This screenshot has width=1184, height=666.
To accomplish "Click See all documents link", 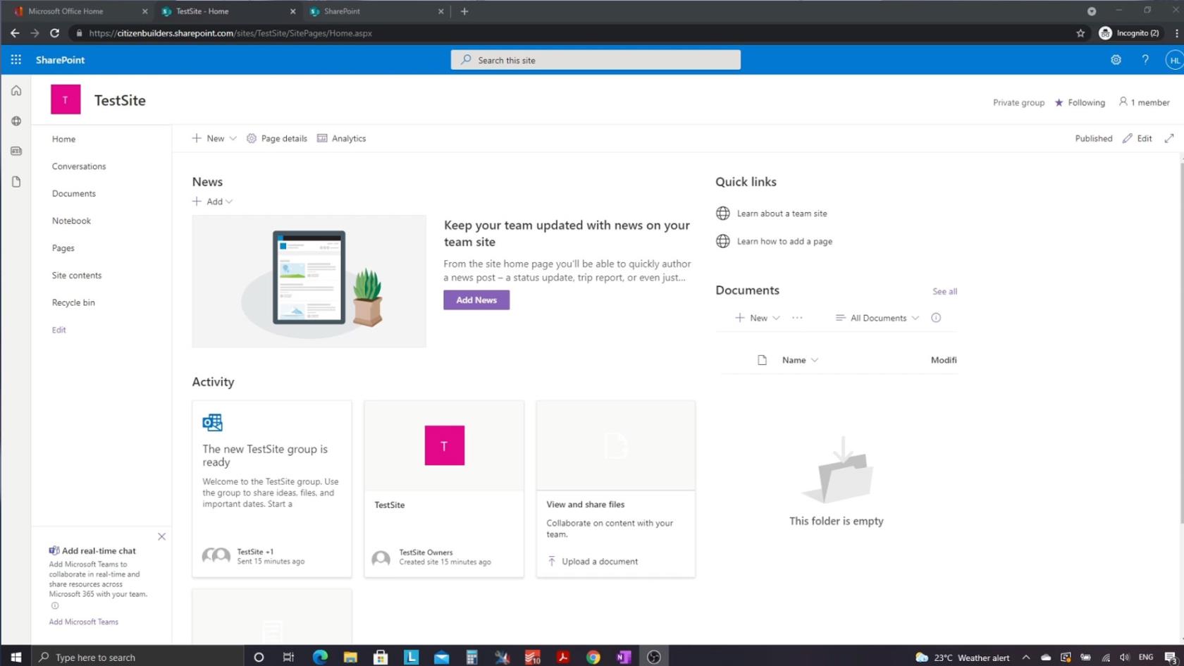I will point(944,292).
